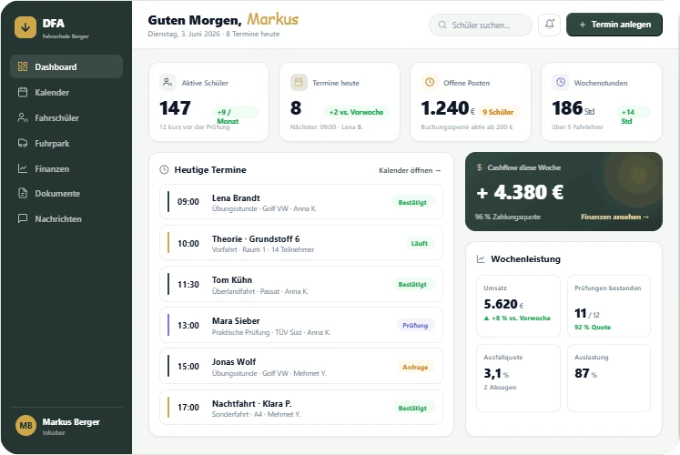
Task: Click the Wochenstunden clock icon
Action: click(561, 82)
